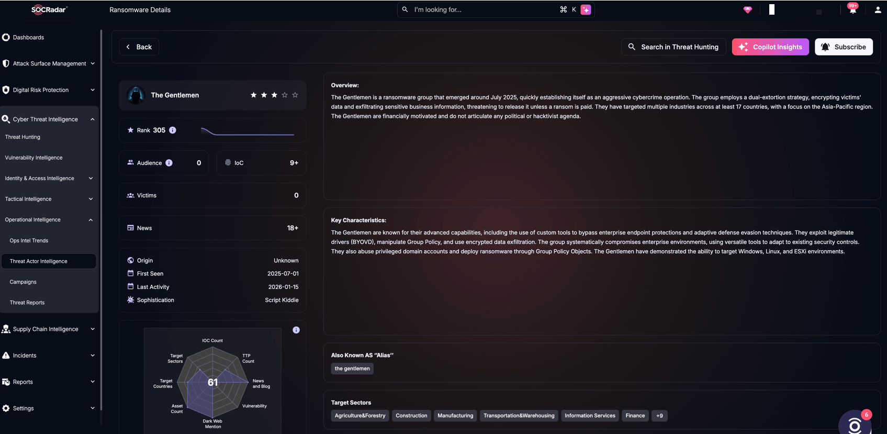Click the Information Services sector tag
The height and width of the screenshot is (434, 887).
click(590, 416)
